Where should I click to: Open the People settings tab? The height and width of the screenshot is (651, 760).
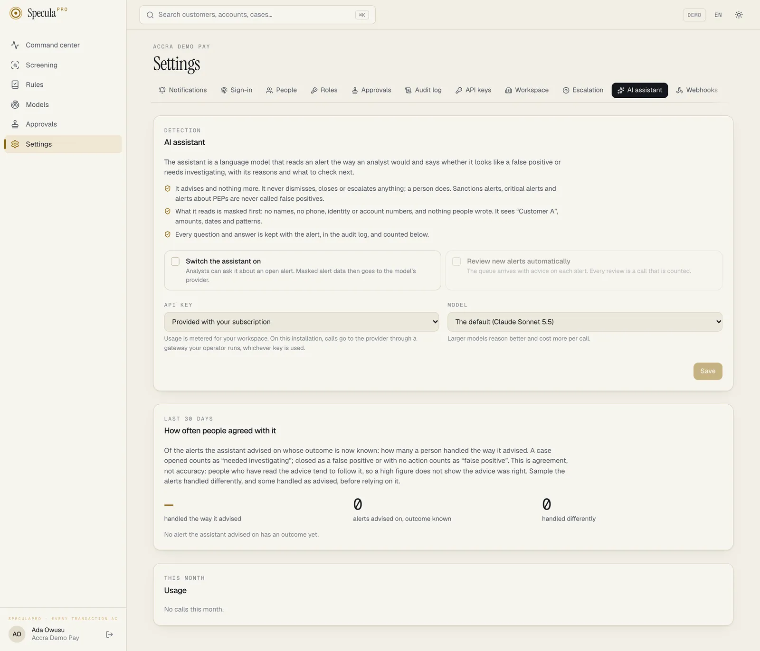(282, 90)
